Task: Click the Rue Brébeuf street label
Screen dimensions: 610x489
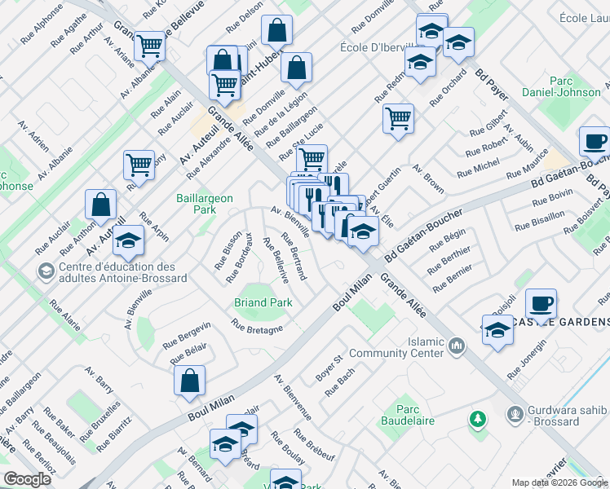Action: [x=314, y=445]
